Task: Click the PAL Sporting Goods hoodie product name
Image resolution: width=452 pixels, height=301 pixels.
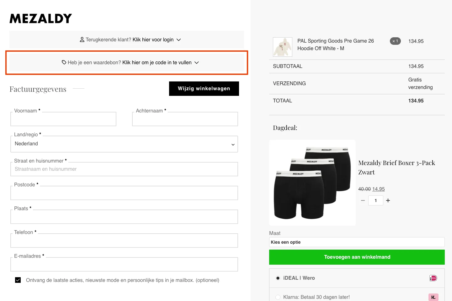Action: (x=336, y=44)
